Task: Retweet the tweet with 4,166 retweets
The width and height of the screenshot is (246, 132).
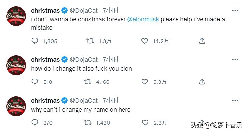Action: click(88, 82)
